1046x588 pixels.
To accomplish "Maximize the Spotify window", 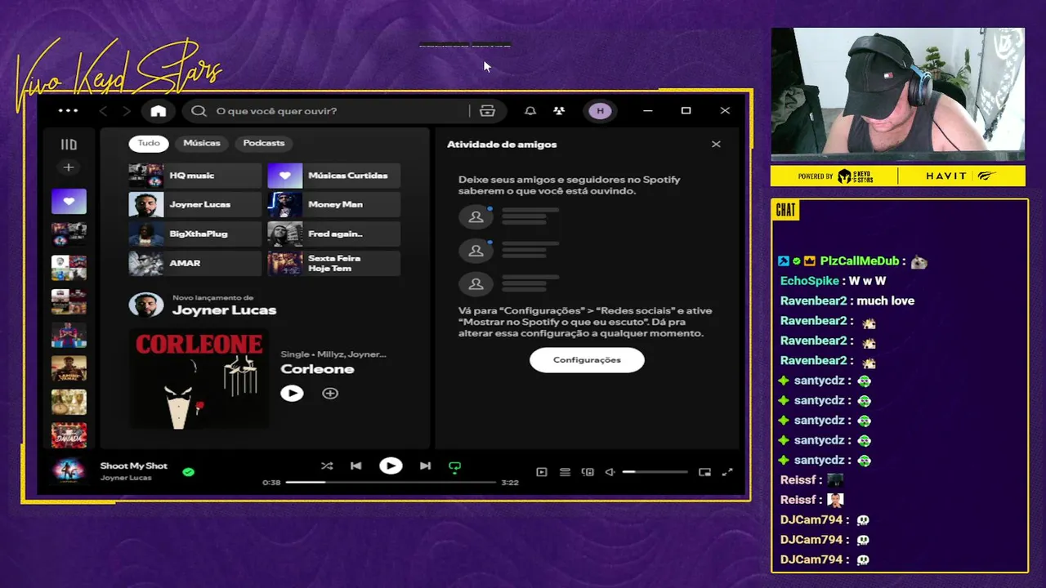I will point(686,111).
